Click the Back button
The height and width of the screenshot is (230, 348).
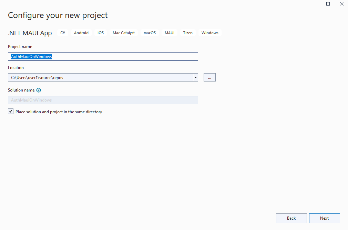[x=291, y=218]
